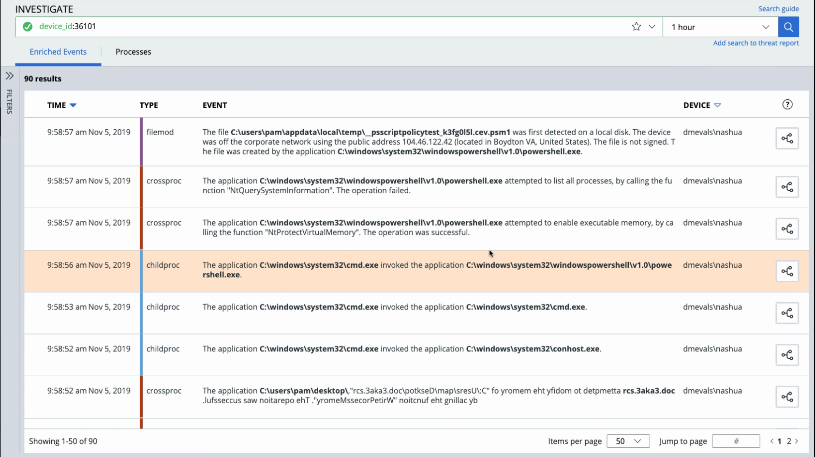Sort by the TIME column arrow
Image resolution: width=815 pixels, height=457 pixels.
tap(73, 105)
